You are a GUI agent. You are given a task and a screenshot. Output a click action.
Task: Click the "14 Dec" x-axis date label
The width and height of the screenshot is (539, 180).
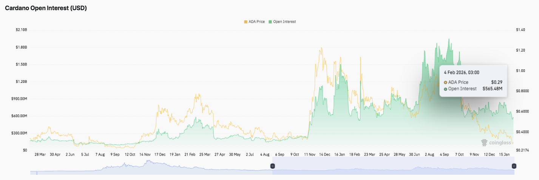[x=324, y=154]
